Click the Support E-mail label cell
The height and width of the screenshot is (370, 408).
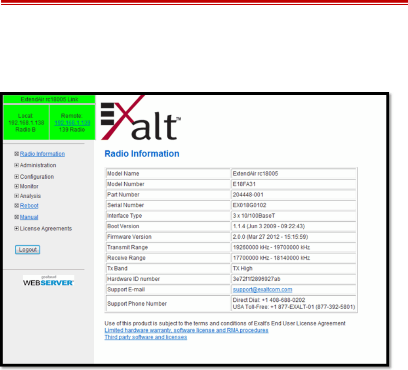168,290
